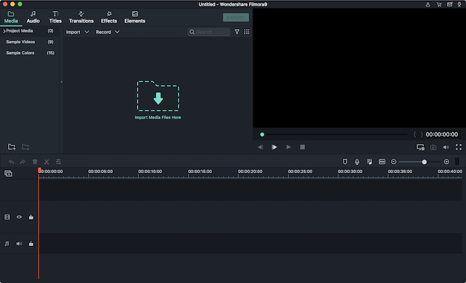Toggle grid view of media thumbnails
The height and width of the screenshot is (283, 466).
coord(247,32)
